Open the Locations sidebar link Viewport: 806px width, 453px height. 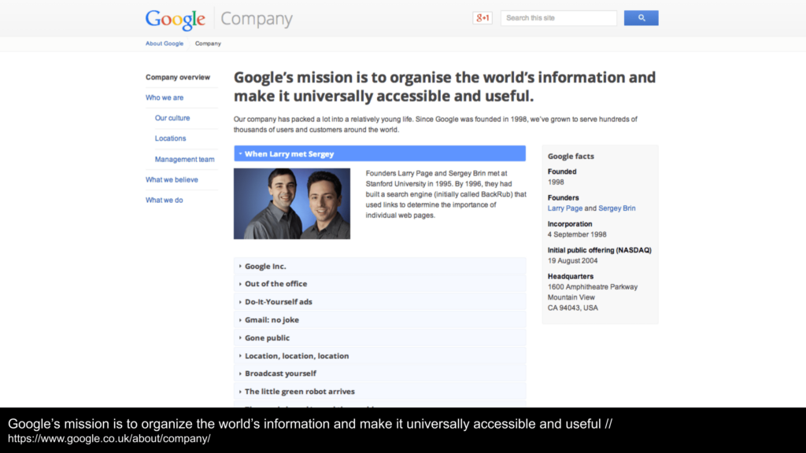coord(170,138)
